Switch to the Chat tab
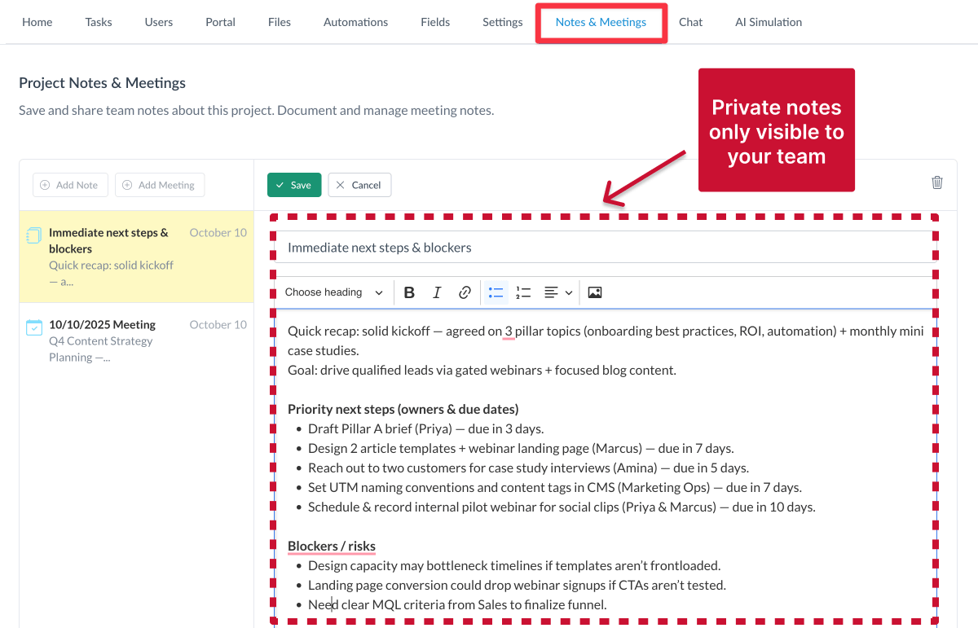Image resolution: width=978 pixels, height=628 pixels. point(690,22)
